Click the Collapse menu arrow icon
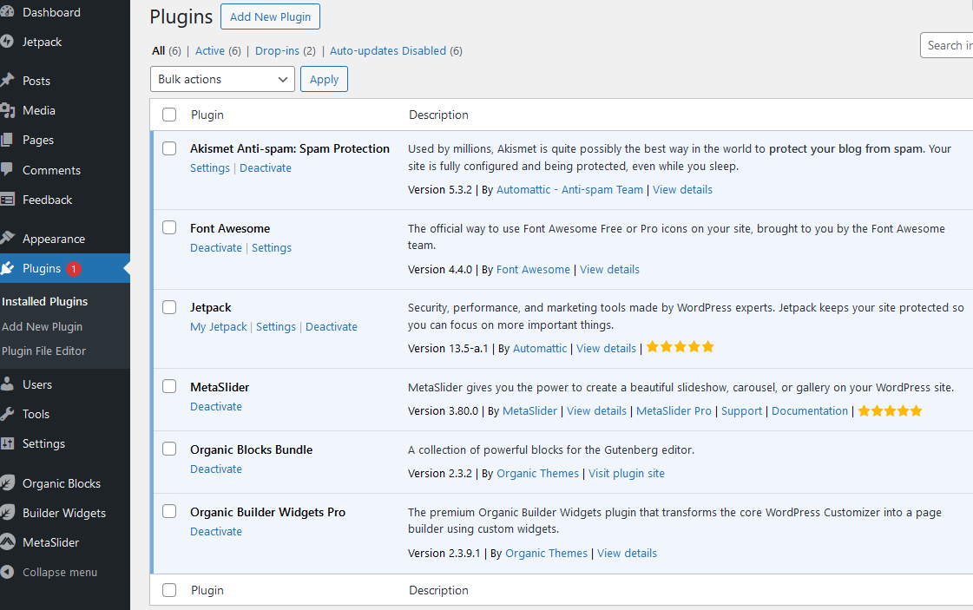This screenshot has height=610, width=973. coord(7,572)
